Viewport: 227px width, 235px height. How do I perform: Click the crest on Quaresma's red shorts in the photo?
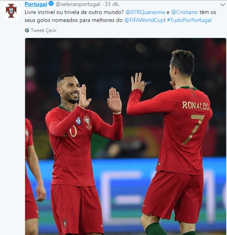click(65, 223)
